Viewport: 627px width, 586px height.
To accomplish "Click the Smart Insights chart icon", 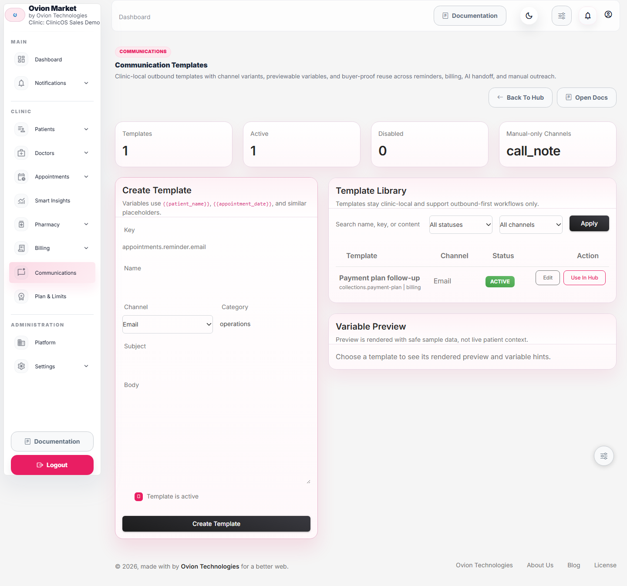I will coord(21,201).
